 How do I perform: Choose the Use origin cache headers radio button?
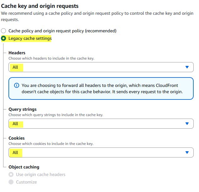(11, 174)
